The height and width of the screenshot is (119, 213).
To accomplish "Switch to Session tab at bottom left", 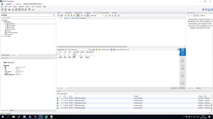I will (x=12, y=110).
